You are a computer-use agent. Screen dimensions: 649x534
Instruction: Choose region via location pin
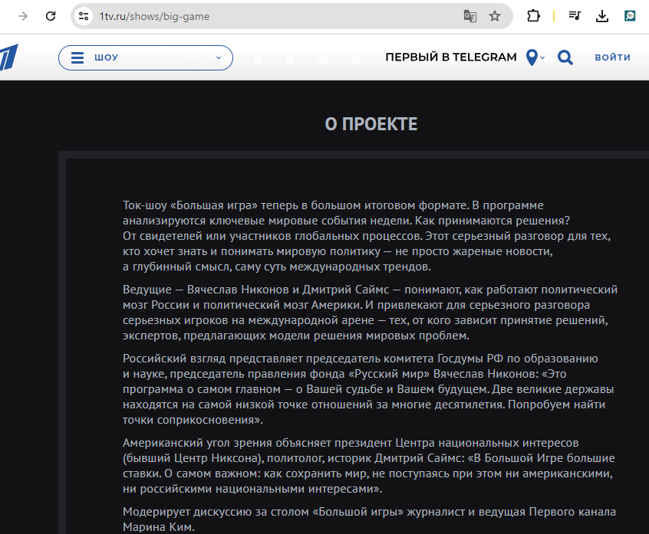pyautogui.click(x=532, y=57)
